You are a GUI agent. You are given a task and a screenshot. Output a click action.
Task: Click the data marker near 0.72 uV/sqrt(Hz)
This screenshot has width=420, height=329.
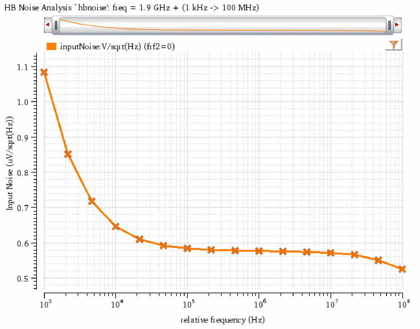[92, 201]
